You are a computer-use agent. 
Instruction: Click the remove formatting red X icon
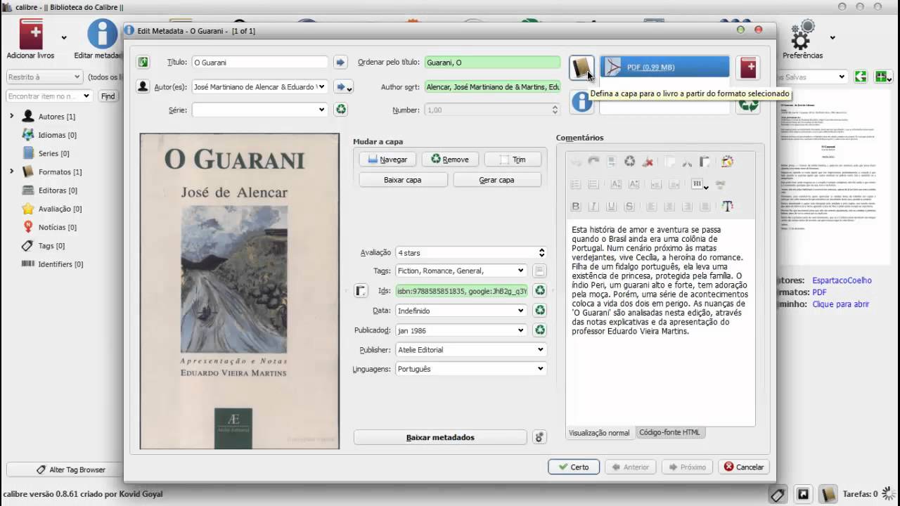[648, 162]
